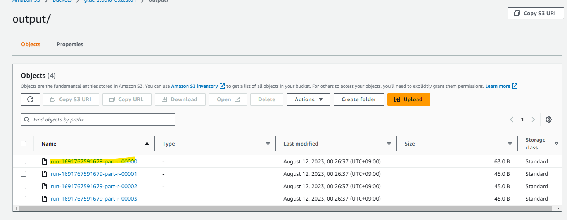Viewport: 567px width, 220px height.
Task: Switch to the Properties tab
Action: (x=70, y=44)
